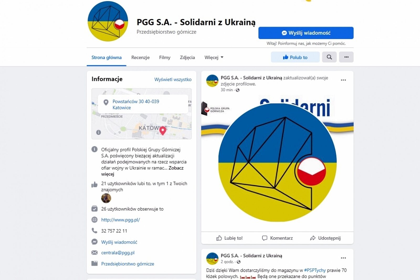Open the #PSPTychy hashtag link

pyautogui.click(x=315, y=270)
